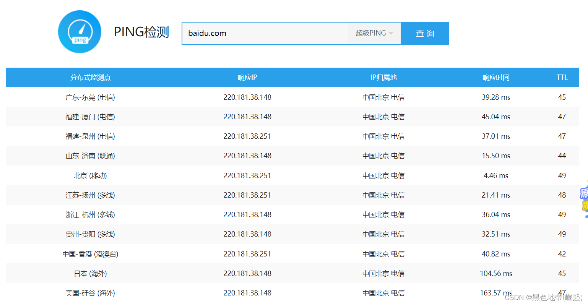Viewport: 588px width, 305px height.
Task: Click the TTL column header
Action: [562, 78]
